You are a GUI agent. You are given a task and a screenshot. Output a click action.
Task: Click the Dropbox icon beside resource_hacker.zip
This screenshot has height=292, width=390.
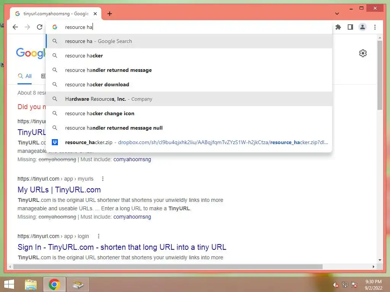point(55,142)
